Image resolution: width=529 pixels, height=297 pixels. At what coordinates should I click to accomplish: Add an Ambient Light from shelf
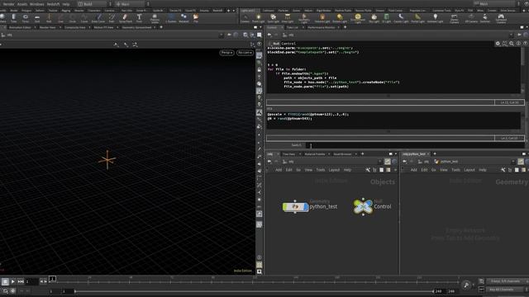pyautogui.click(x=436, y=18)
